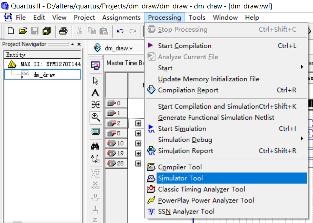Open PowerPlay Power Analyzer Tool
The width and height of the screenshot is (313, 223).
pyautogui.click(x=226, y=200)
